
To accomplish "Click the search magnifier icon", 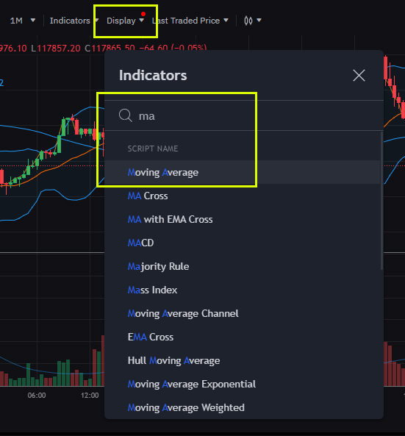I will [x=126, y=115].
